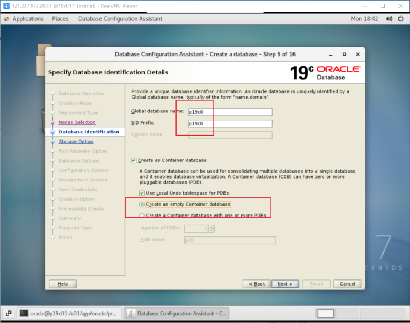Click the Finish step in sidebar
The image size is (410, 323).
coord(65,238)
